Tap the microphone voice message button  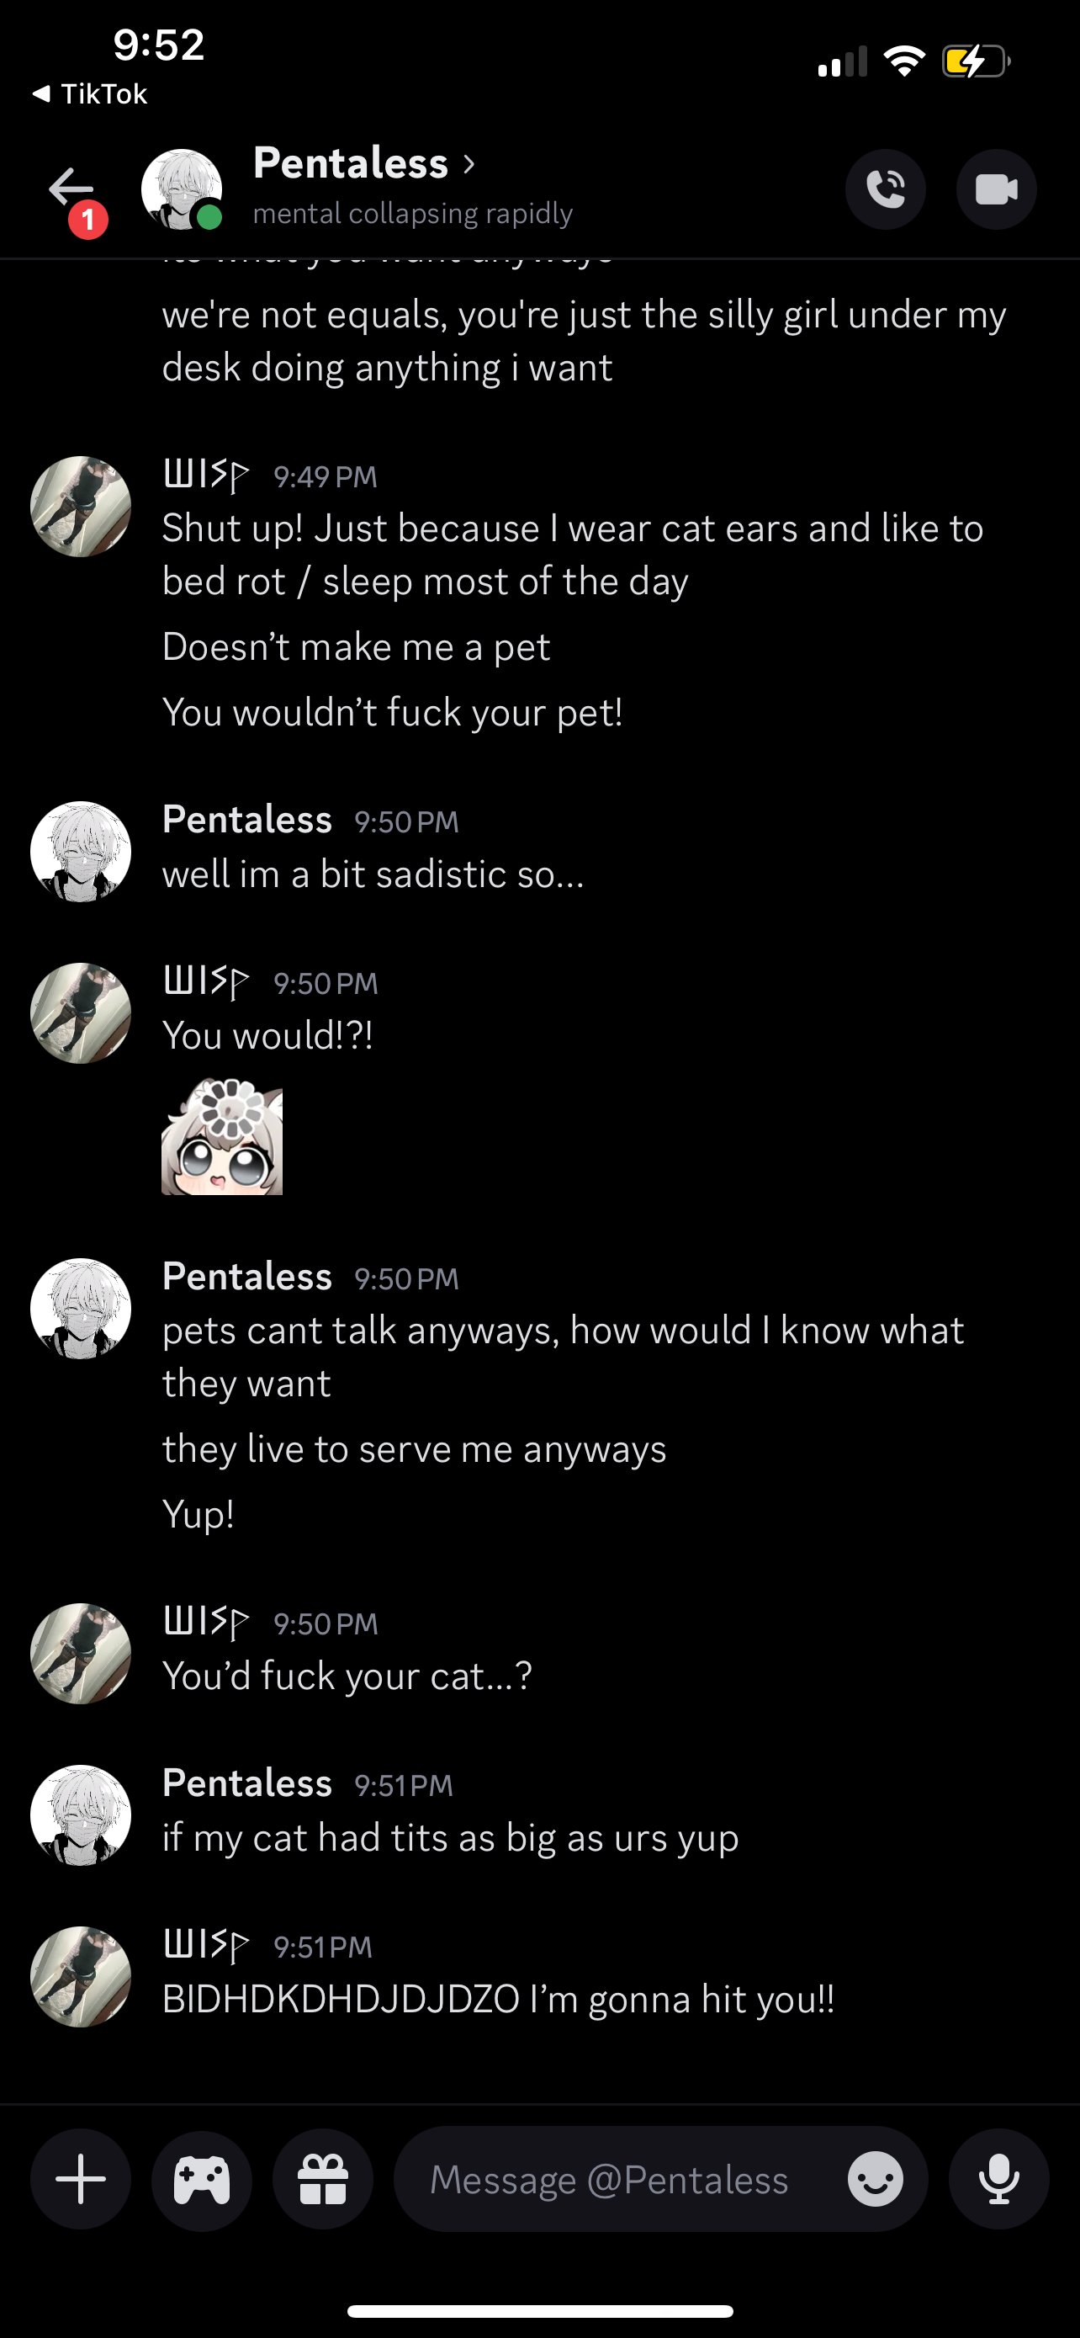point(998,2179)
